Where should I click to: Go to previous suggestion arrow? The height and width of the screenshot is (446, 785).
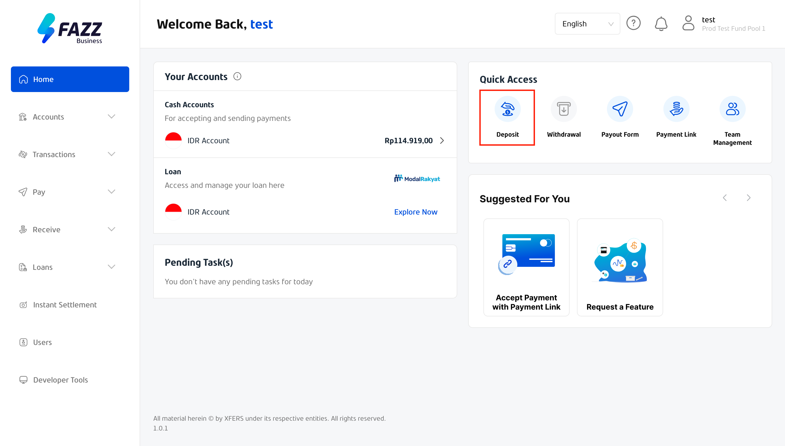click(x=724, y=198)
